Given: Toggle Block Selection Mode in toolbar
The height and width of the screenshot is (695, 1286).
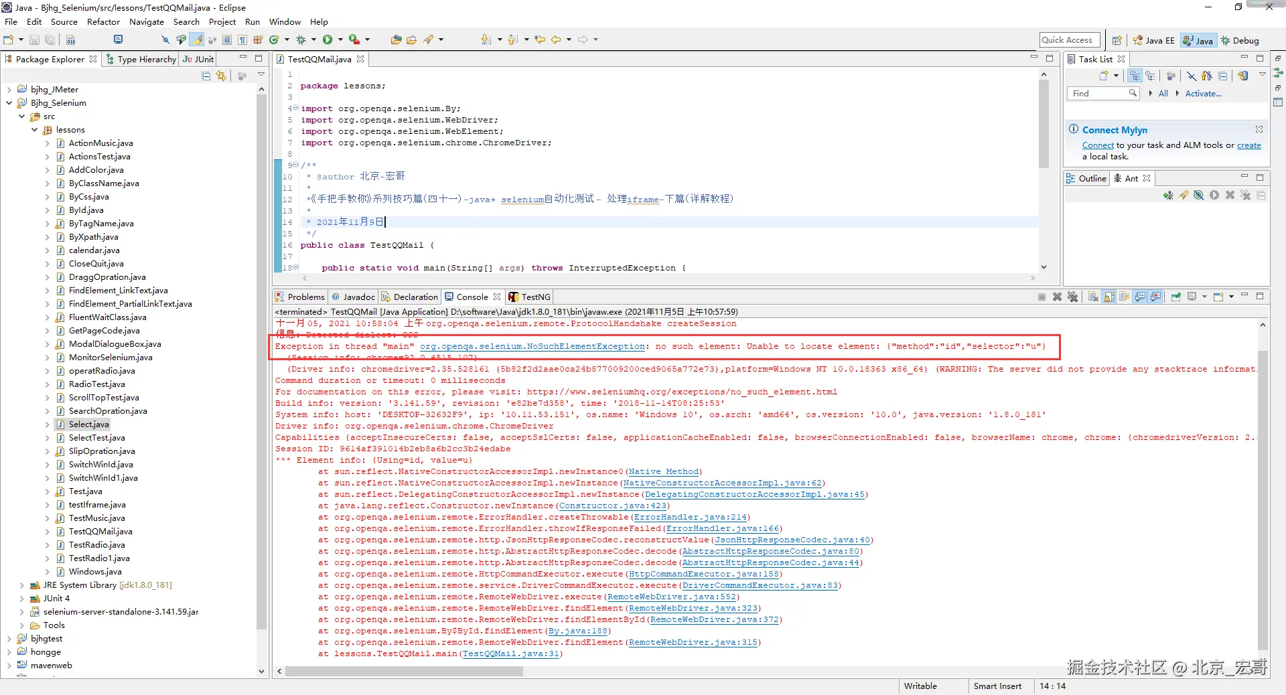Looking at the screenshot, I should [x=227, y=40].
